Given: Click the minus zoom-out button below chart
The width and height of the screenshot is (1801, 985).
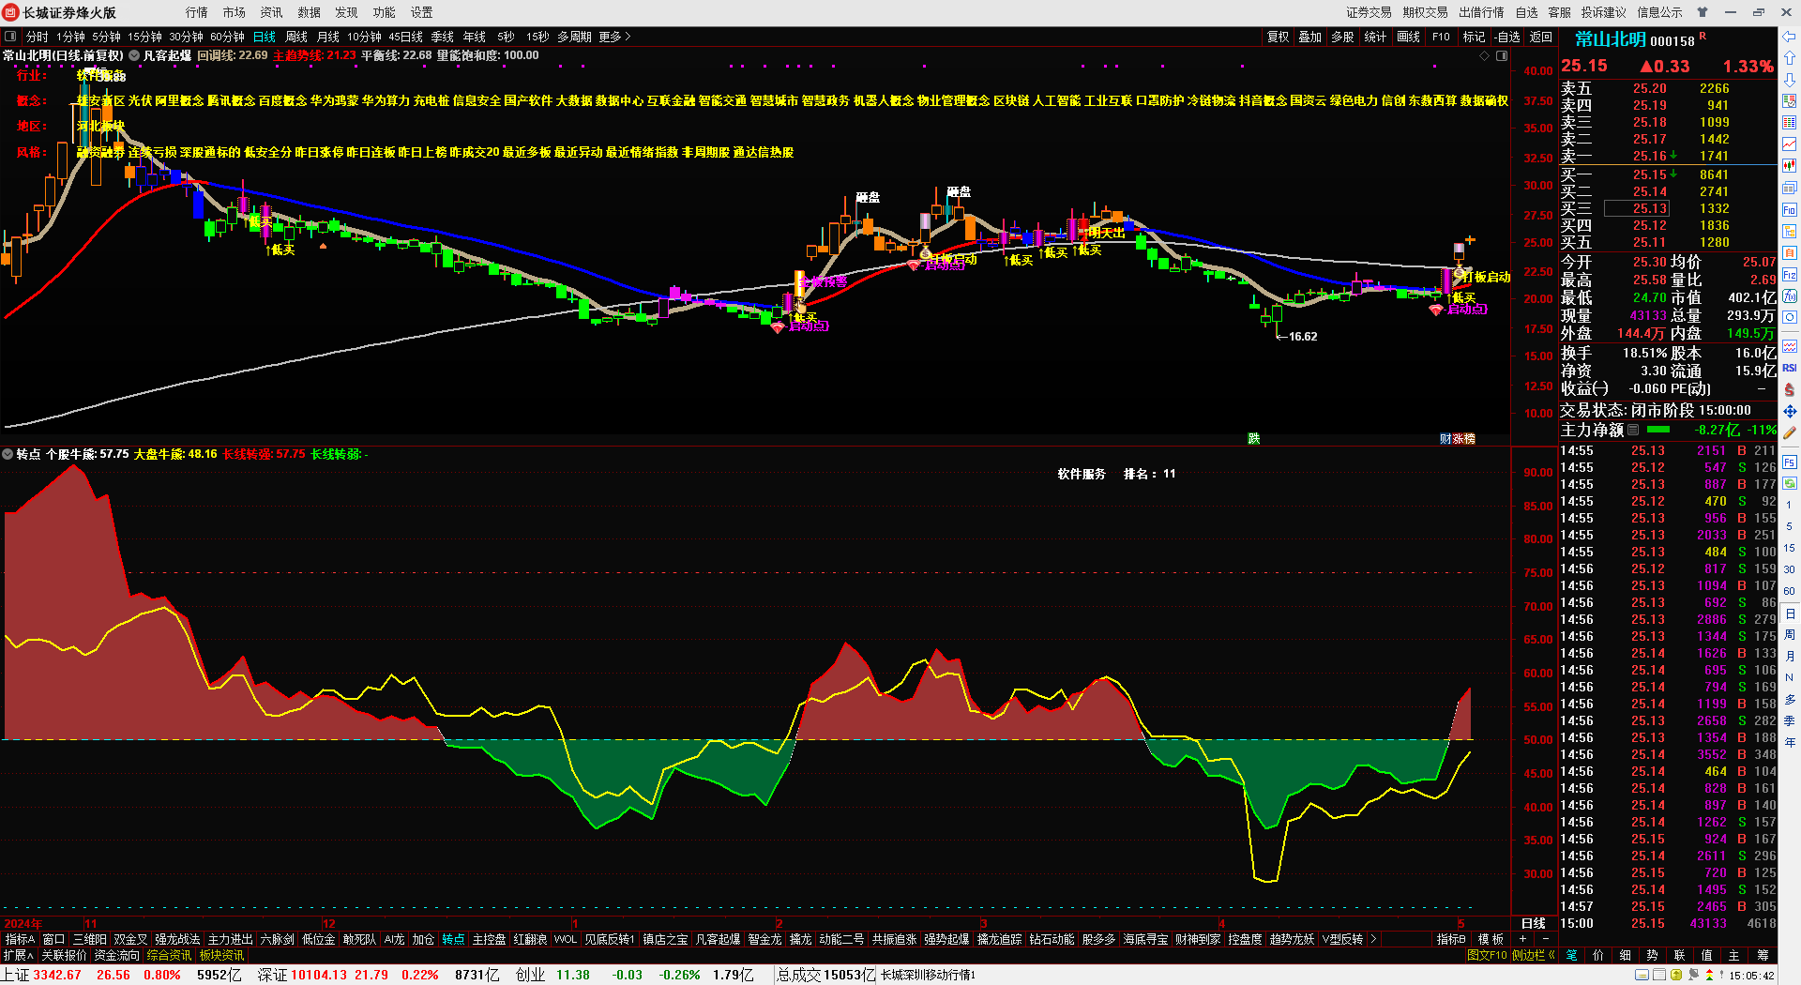Looking at the screenshot, I should tap(1545, 939).
